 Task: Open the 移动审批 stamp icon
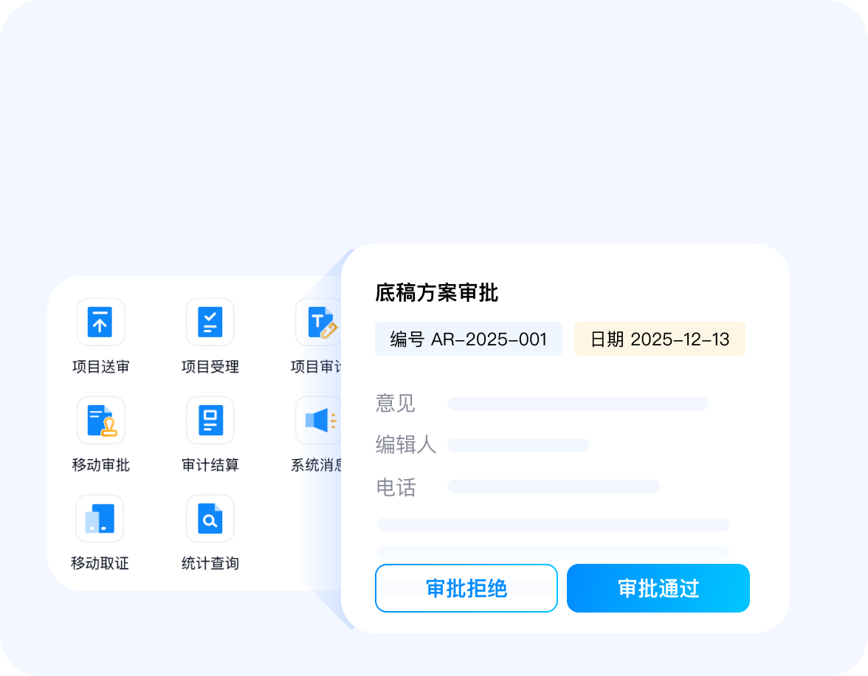coord(100,420)
